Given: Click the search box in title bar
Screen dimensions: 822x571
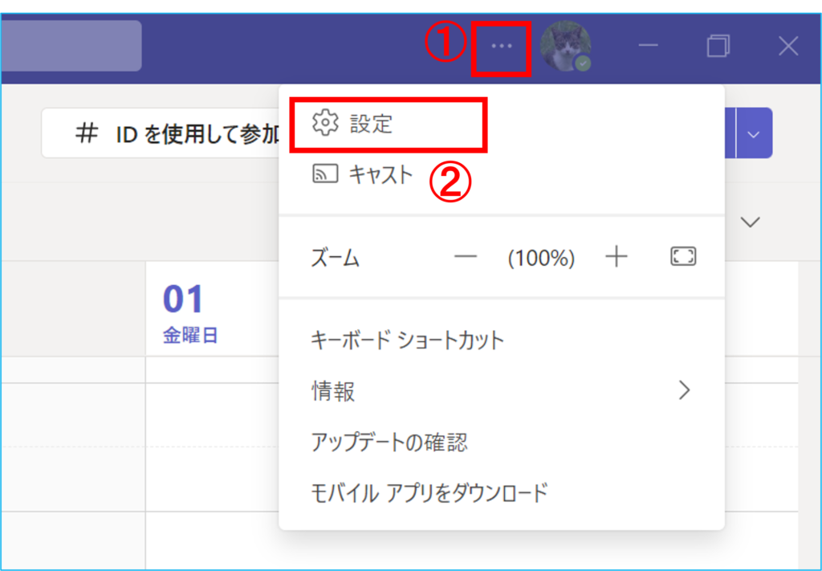Looking at the screenshot, I should pyautogui.click(x=71, y=46).
